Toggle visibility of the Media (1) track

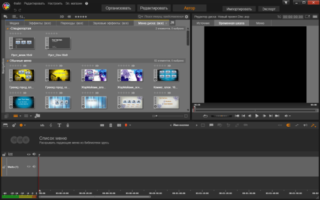click(29, 167)
